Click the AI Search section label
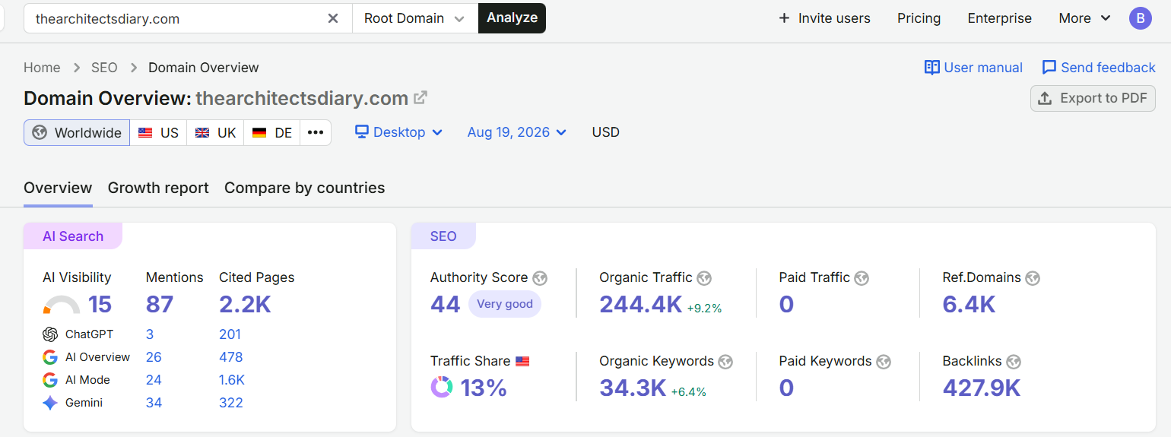The width and height of the screenshot is (1171, 437). point(73,236)
